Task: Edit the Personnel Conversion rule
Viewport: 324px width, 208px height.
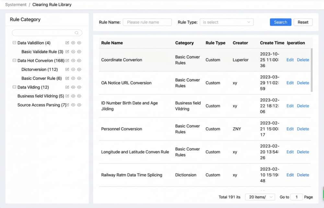Action: pos(290,129)
